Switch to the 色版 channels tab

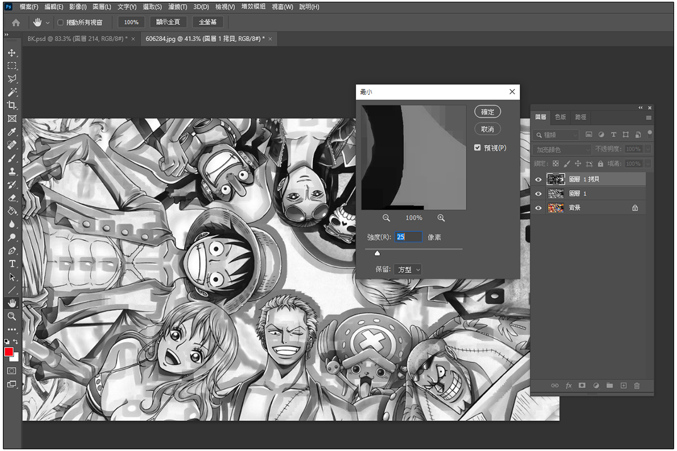pyautogui.click(x=560, y=117)
